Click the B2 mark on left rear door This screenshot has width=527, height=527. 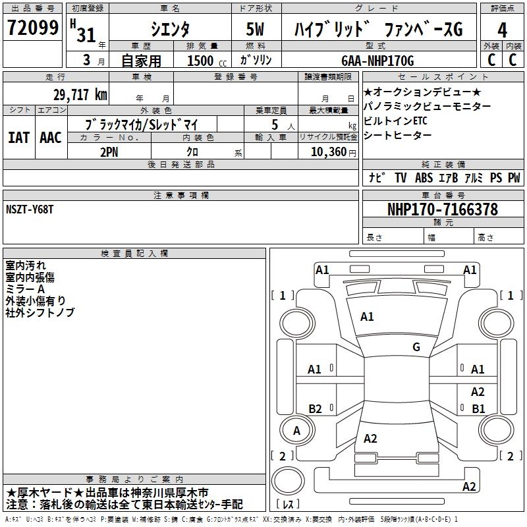(x=316, y=409)
